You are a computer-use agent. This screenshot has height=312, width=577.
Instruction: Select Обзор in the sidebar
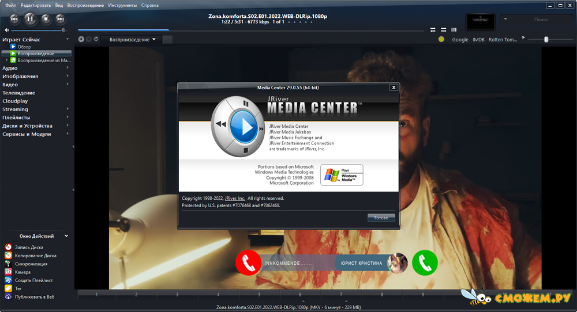pyautogui.click(x=24, y=47)
